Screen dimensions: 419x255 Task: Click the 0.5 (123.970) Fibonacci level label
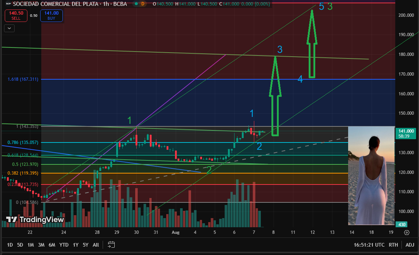tap(25, 164)
